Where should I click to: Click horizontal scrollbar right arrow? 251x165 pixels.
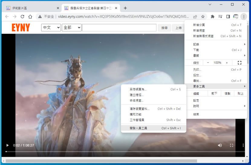coord(243,161)
